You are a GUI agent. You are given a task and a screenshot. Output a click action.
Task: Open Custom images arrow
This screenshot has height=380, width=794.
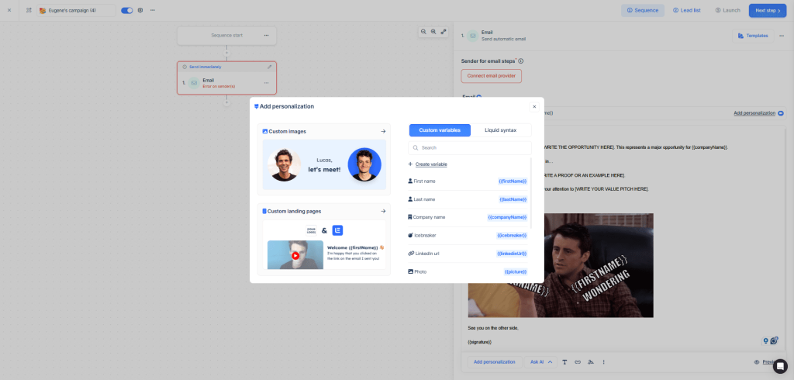(383, 131)
